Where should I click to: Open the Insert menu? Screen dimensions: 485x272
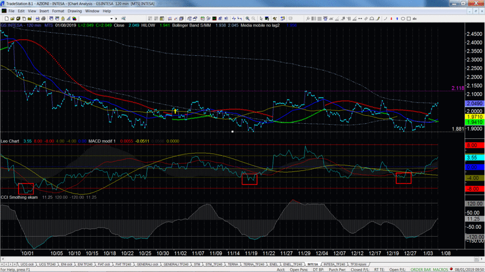(44, 11)
